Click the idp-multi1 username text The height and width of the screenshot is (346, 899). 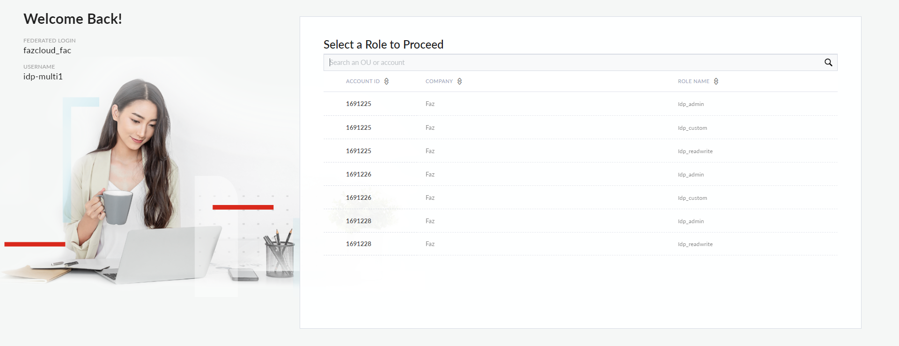click(x=43, y=77)
